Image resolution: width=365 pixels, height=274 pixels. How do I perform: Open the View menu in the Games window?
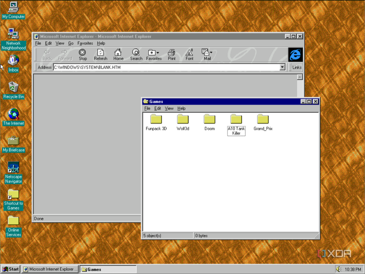click(x=169, y=108)
